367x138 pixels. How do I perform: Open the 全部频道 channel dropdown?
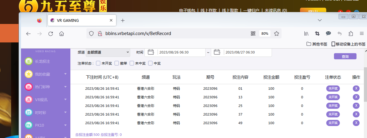(x=108, y=53)
